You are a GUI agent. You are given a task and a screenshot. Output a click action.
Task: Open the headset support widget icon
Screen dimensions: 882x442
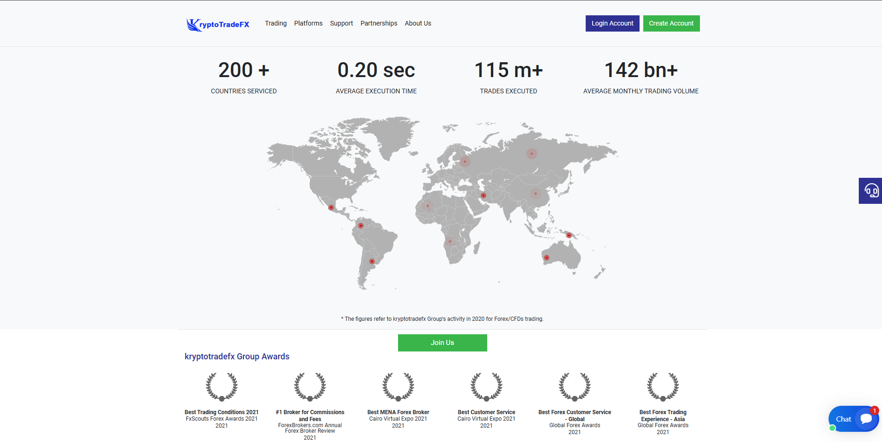click(x=871, y=191)
